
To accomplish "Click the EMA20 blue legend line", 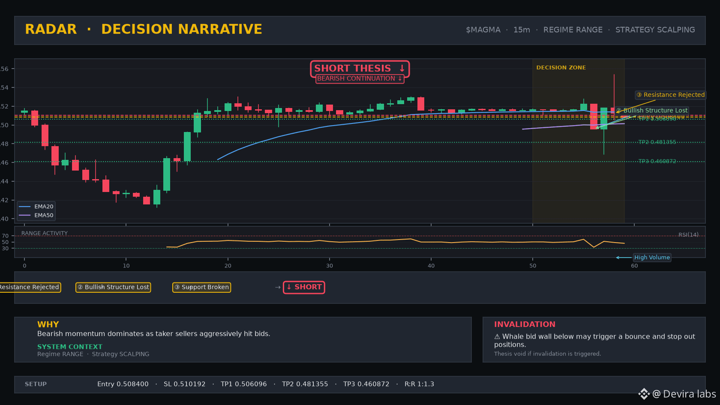I will 25,207.
